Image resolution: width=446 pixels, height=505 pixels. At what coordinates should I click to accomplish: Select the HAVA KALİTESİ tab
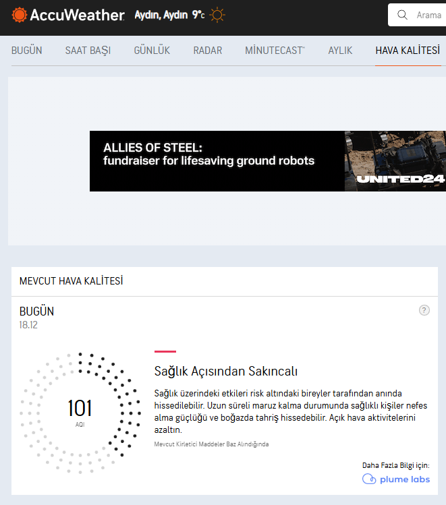pos(408,51)
